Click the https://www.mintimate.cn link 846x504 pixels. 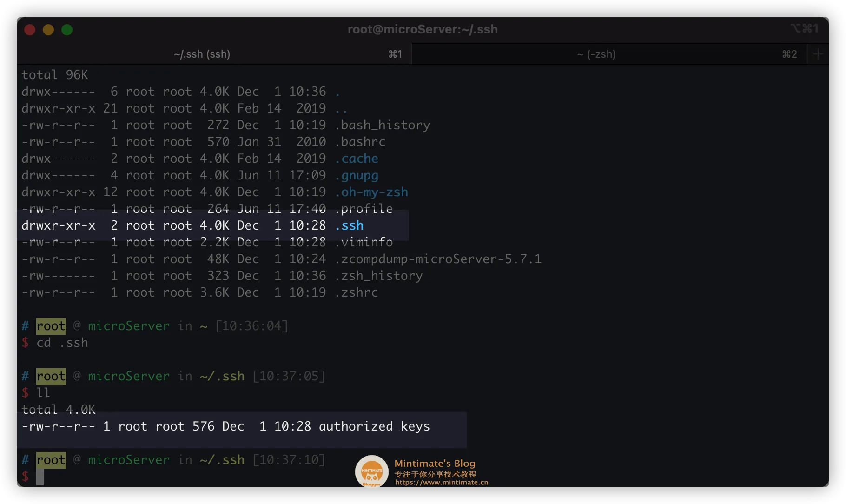click(x=442, y=483)
